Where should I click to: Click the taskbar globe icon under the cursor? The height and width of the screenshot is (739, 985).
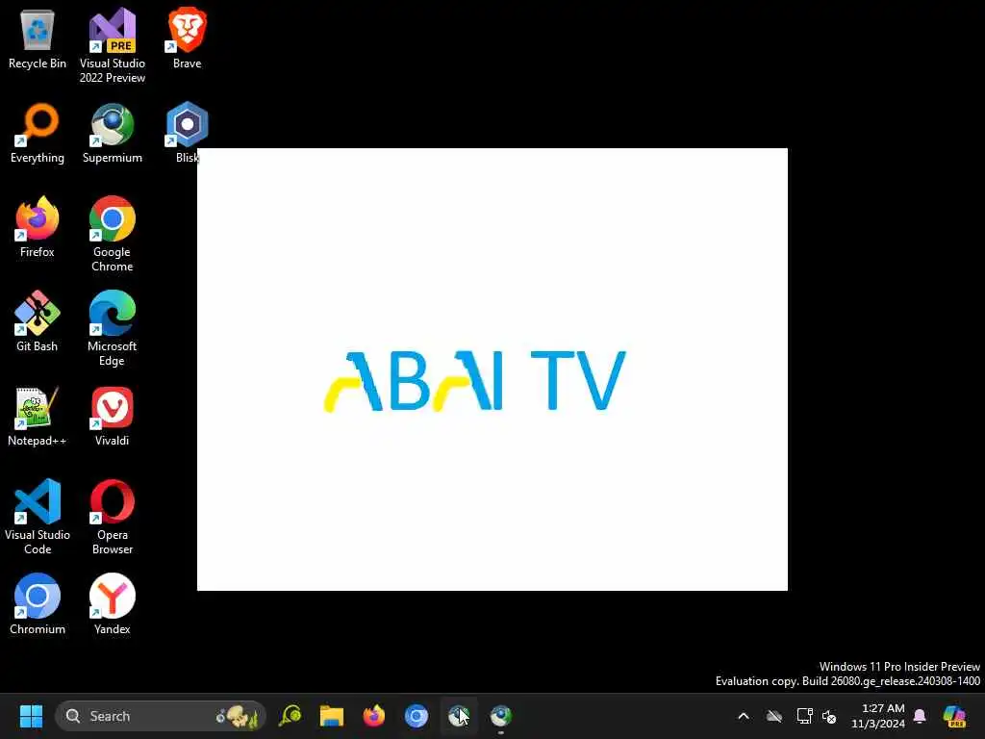point(459,716)
